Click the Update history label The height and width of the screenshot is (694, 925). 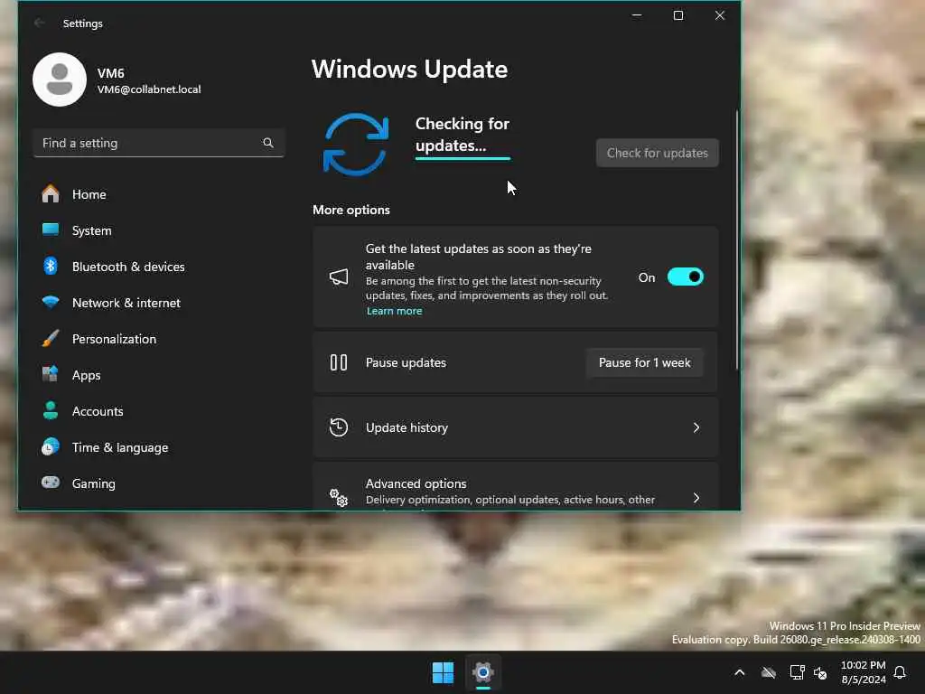pyautogui.click(x=406, y=427)
